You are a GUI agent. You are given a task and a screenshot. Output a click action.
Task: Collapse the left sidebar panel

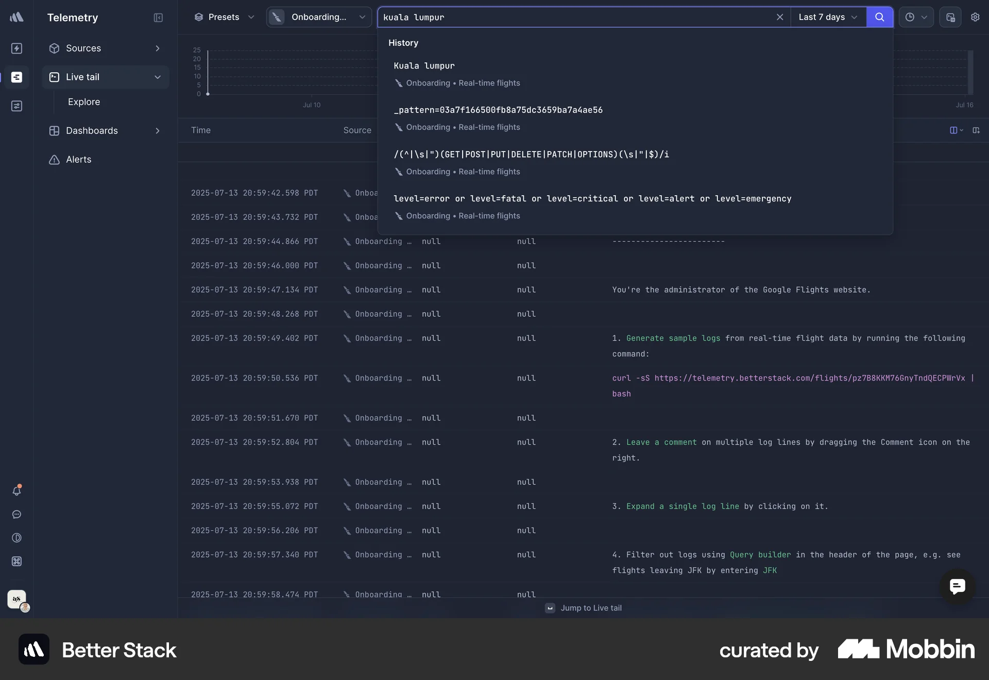point(158,18)
